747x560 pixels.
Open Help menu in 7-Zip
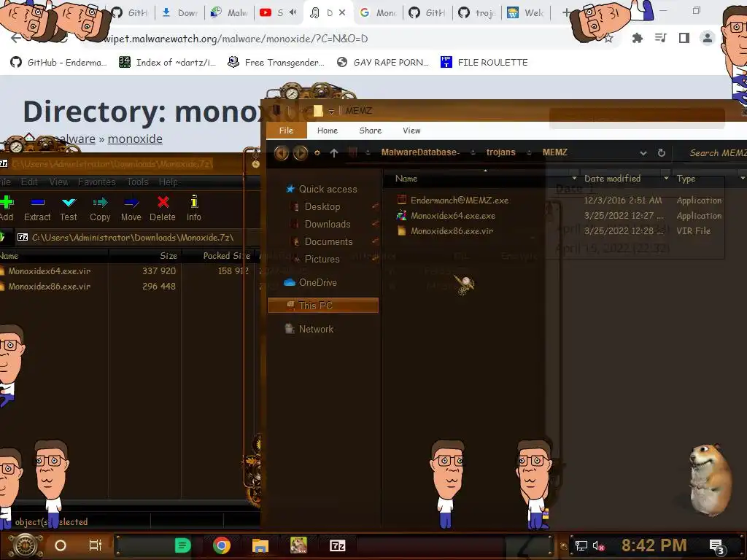[169, 182]
